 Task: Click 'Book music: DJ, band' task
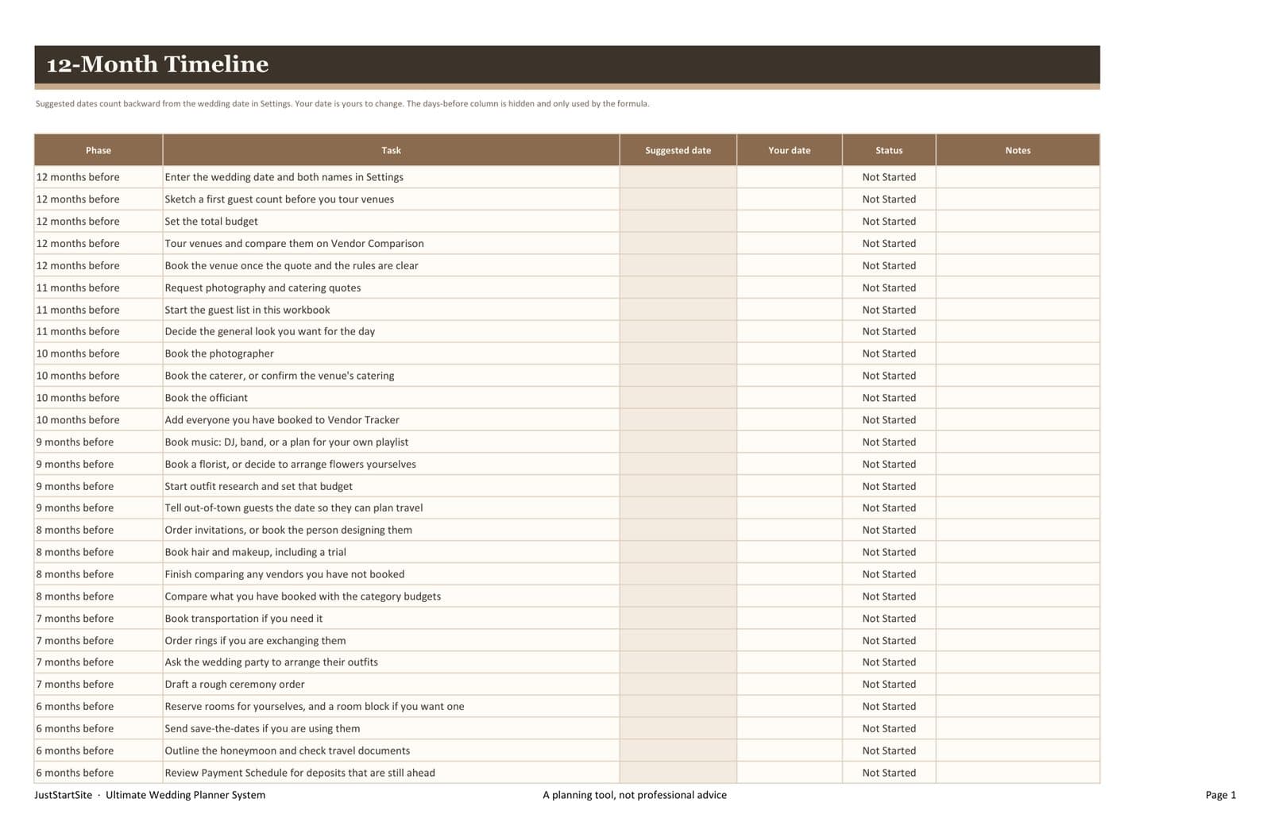pos(391,442)
